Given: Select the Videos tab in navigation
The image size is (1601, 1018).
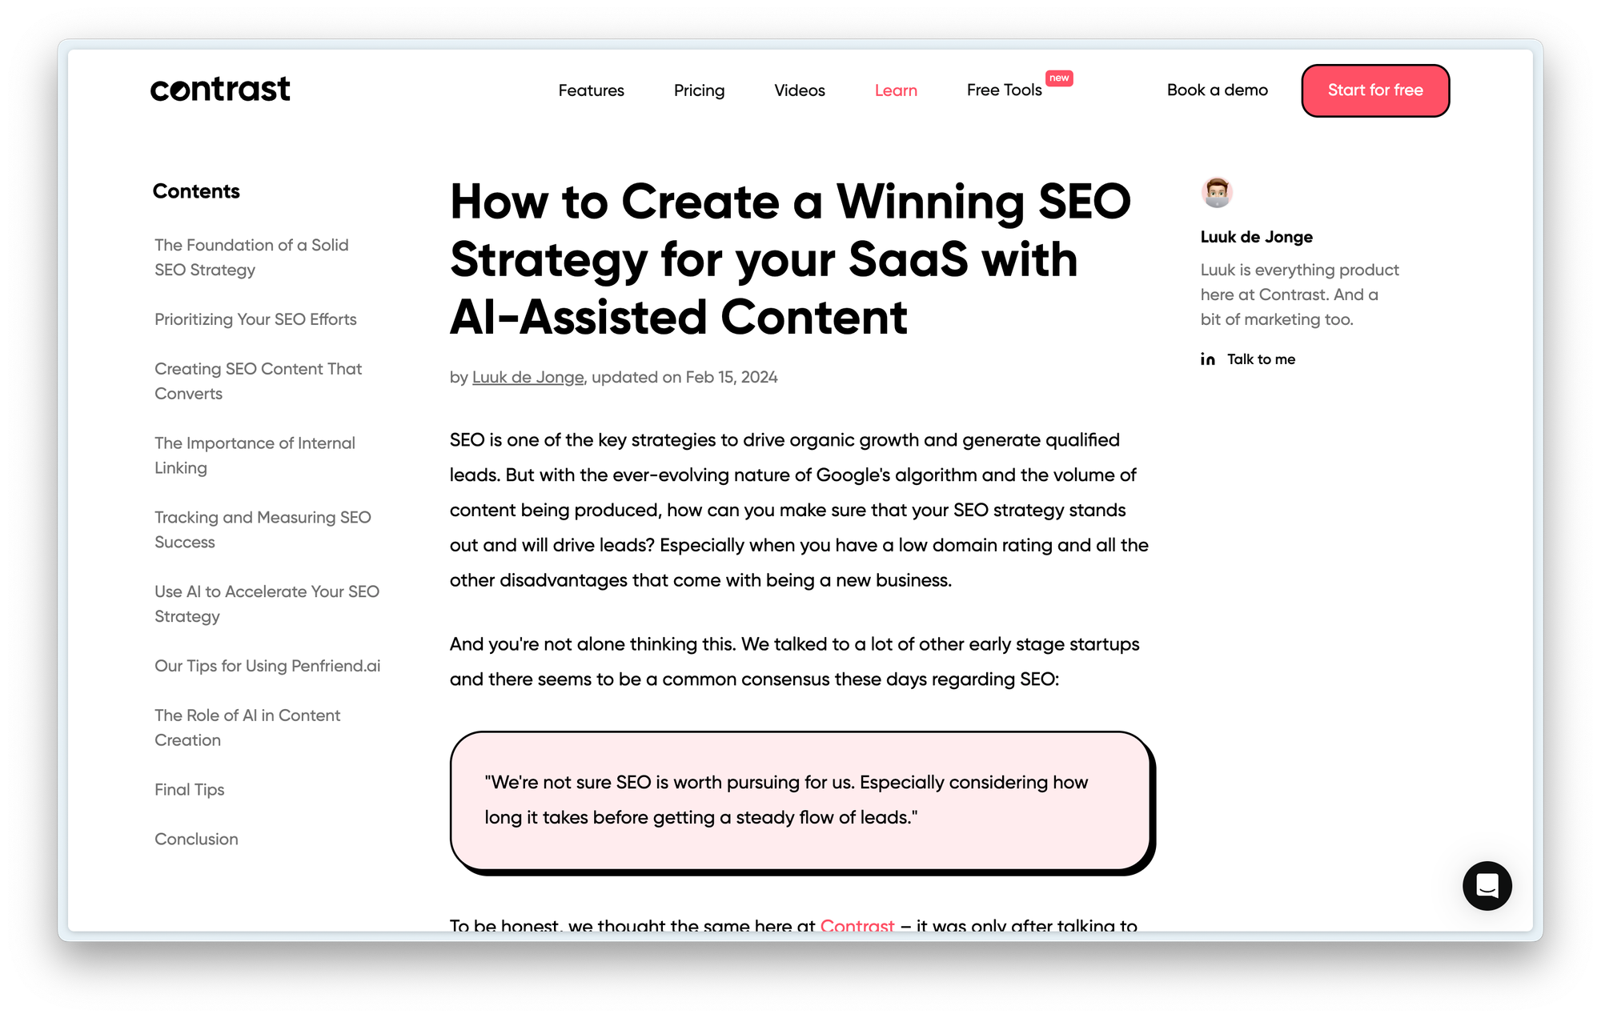Looking at the screenshot, I should point(800,90).
